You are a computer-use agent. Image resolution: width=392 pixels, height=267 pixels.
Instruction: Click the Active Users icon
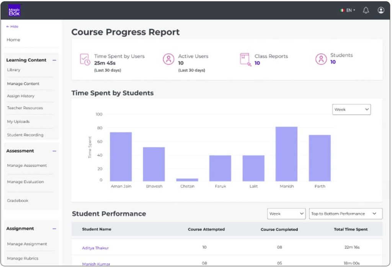point(168,59)
